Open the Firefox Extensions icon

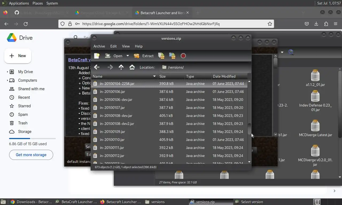(326, 24)
